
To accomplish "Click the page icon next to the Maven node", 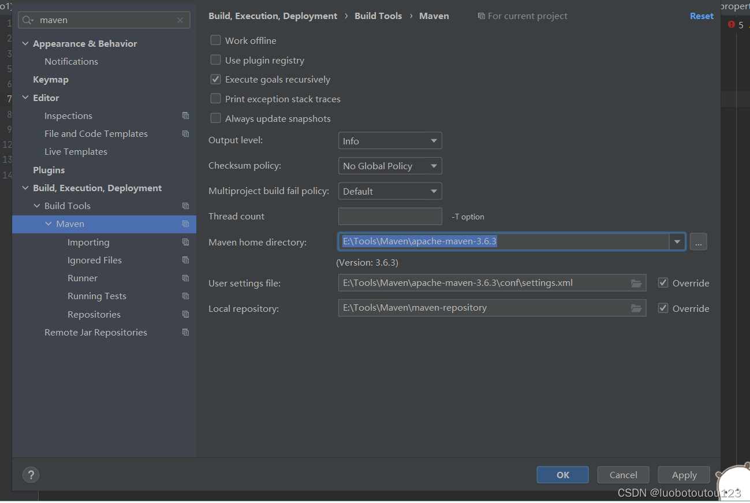I will coord(185,224).
